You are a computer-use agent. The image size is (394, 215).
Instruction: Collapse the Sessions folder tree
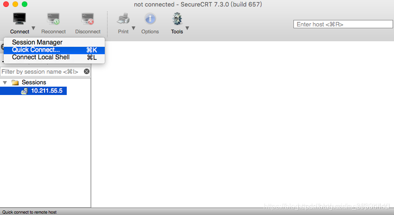[x=5, y=82]
